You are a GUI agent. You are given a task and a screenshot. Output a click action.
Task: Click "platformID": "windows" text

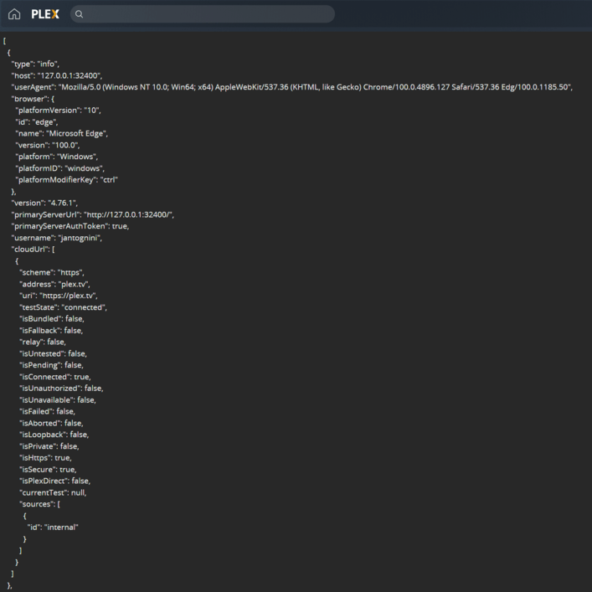click(60, 168)
